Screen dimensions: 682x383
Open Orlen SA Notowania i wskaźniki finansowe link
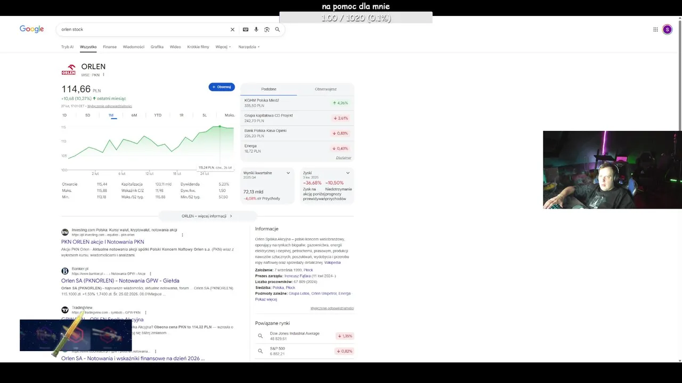pos(133,359)
